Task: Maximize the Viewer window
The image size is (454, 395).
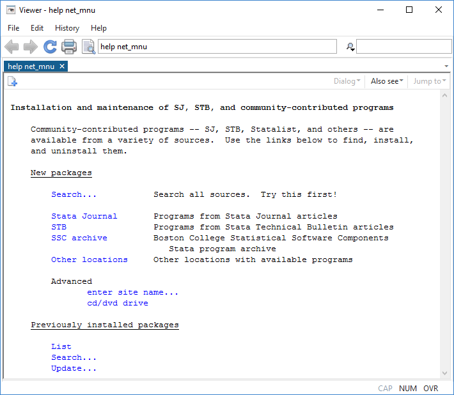Action: click(x=409, y=10)
